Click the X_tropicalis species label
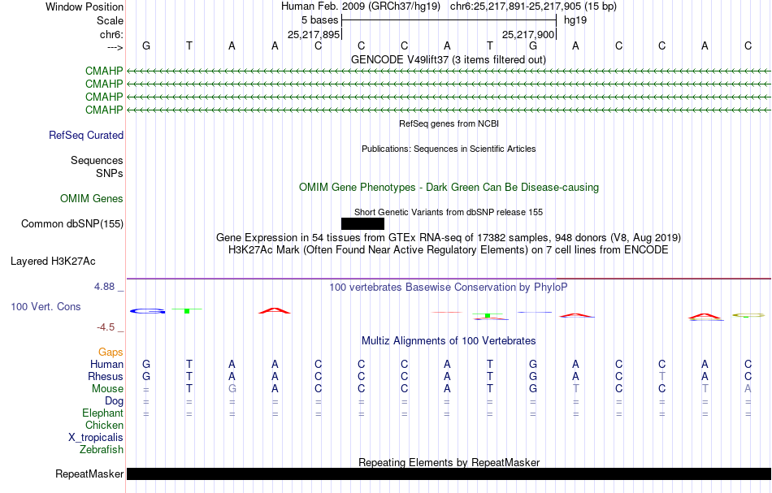This screenshot has height=493, width=772. [x=96, y=438]
